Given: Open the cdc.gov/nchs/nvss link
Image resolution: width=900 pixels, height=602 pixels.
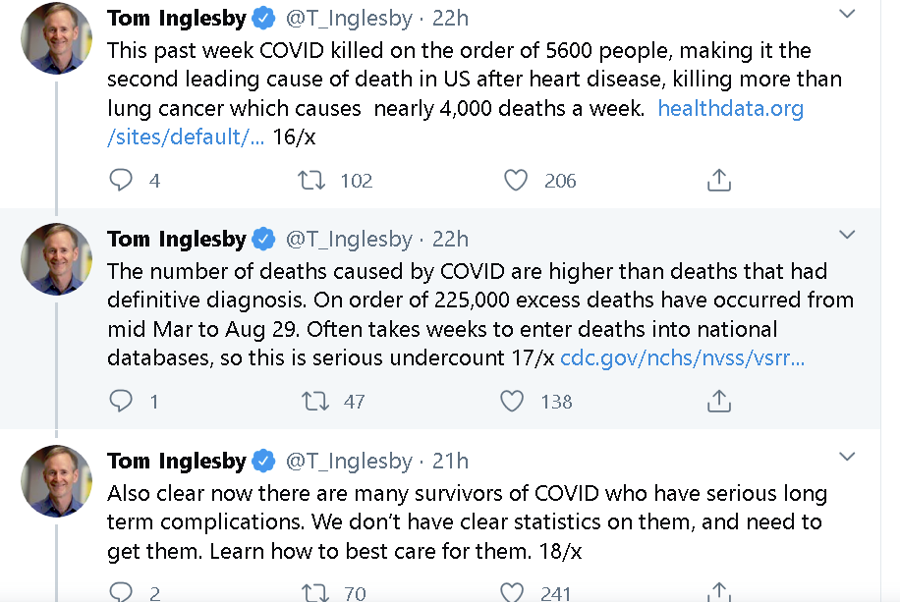Looking at the screenshot, I should click(x=683, y=357).
